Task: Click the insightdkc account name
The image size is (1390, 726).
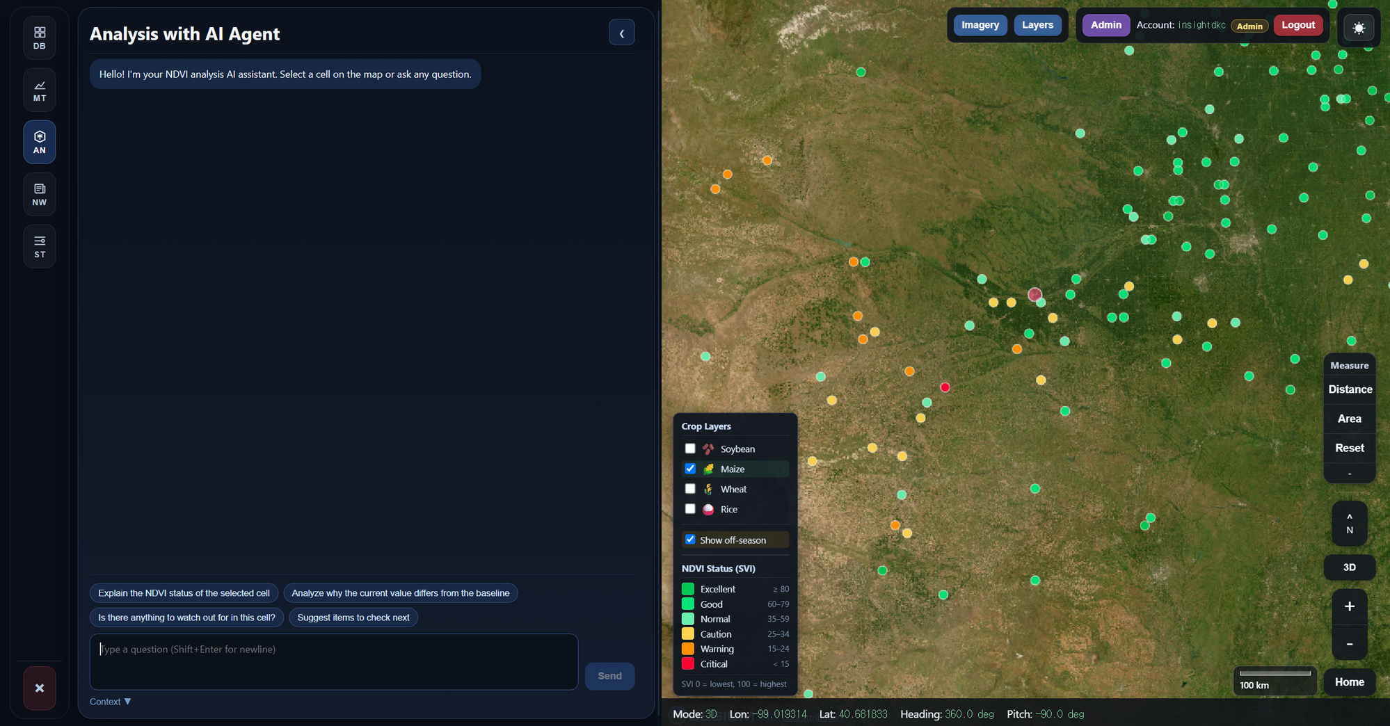Action: coord(1201,25)
